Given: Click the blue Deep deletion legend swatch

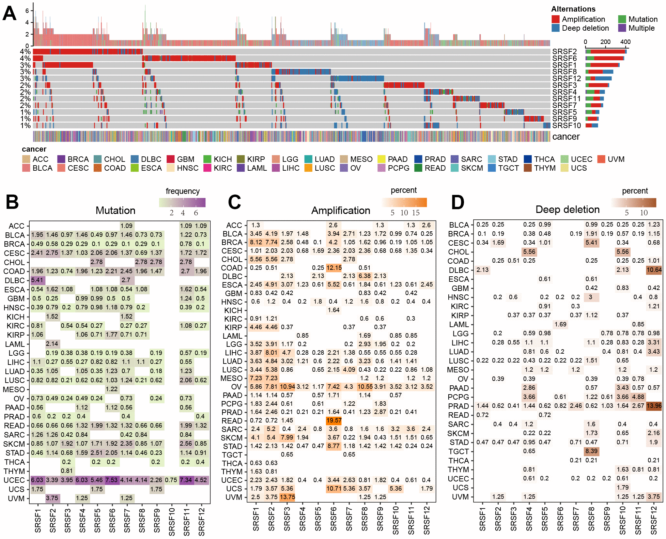Looking at the screenshot, I should tap(555, 28).
